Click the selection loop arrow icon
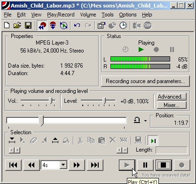 click(66, 140)
